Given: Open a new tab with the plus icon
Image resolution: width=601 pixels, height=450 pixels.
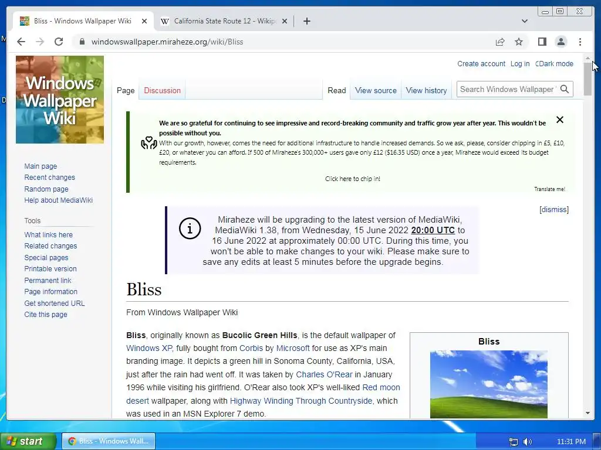Looking at the screenshot, I should pyautogui.click(x=306, y=21).
